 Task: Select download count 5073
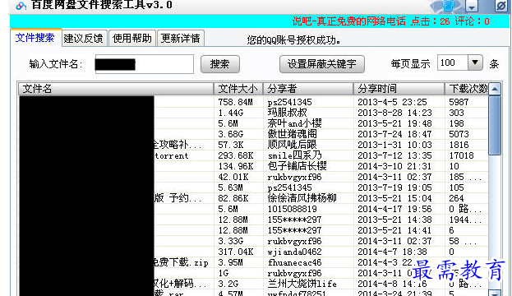coord(459,134)
